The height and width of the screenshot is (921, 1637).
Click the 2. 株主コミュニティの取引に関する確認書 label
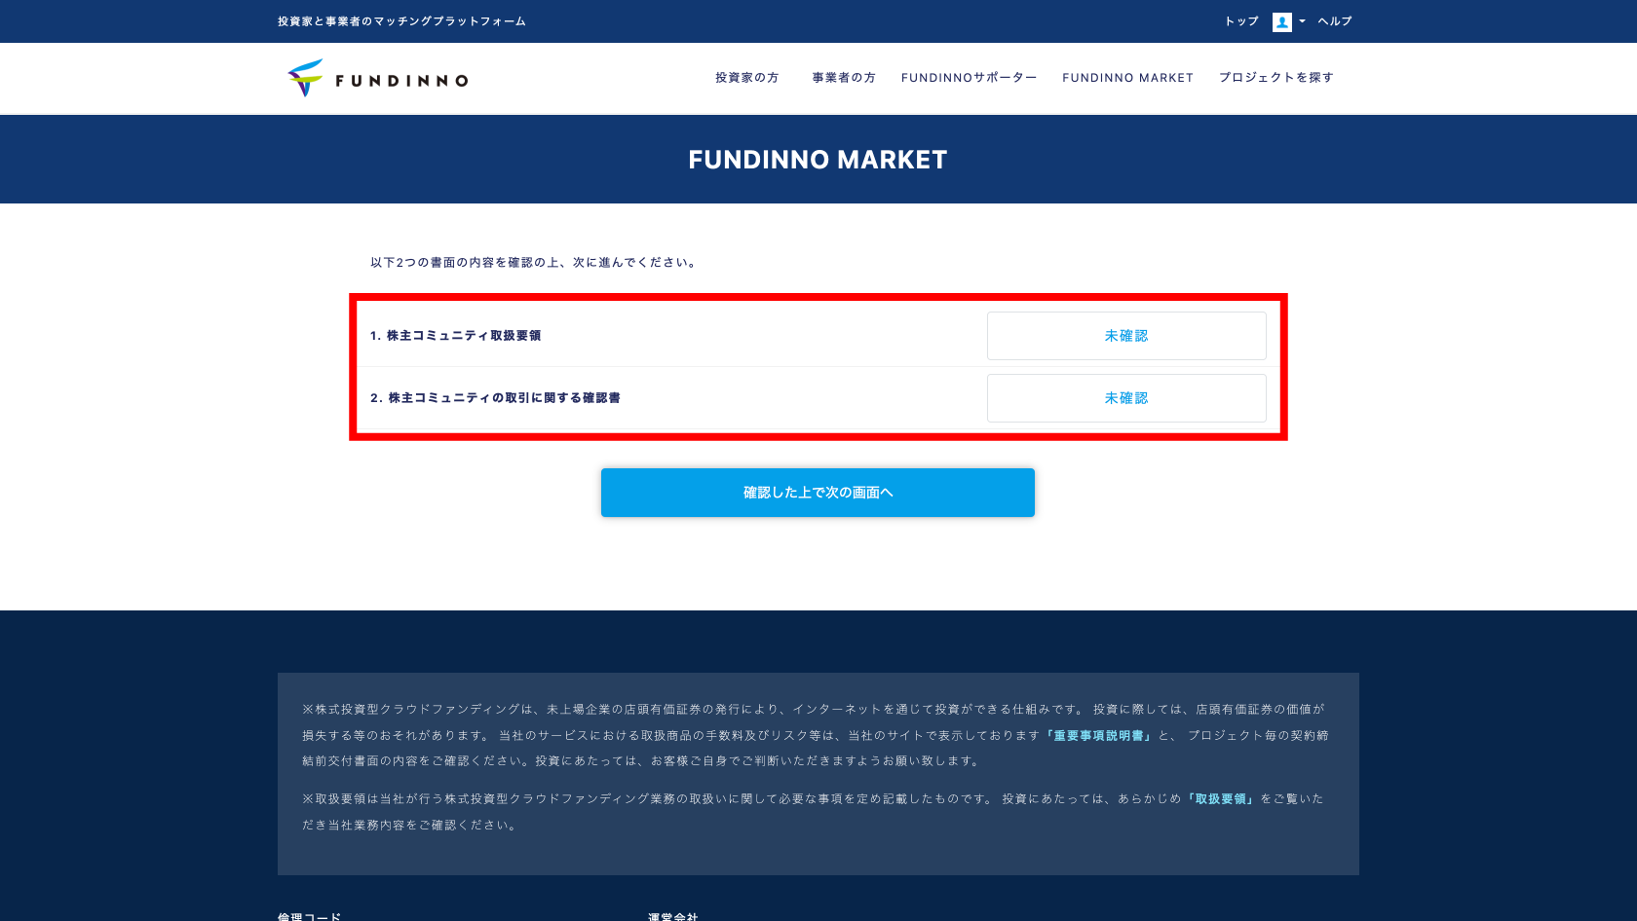[495, 398]
